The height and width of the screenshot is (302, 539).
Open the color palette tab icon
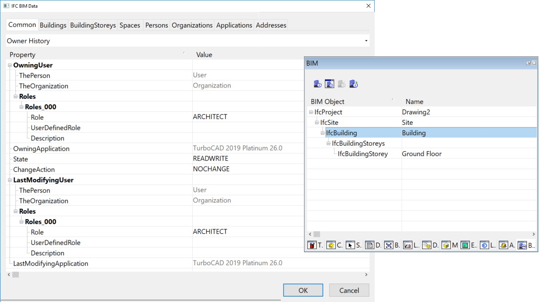tap(331, 245)
